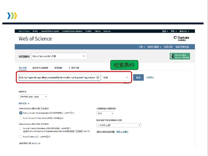
Task: Click the Get one-click access to full-text banner
Action: pos(180,56)
